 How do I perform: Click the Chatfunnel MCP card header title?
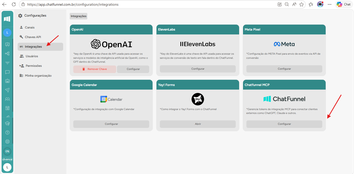[257, 85]
